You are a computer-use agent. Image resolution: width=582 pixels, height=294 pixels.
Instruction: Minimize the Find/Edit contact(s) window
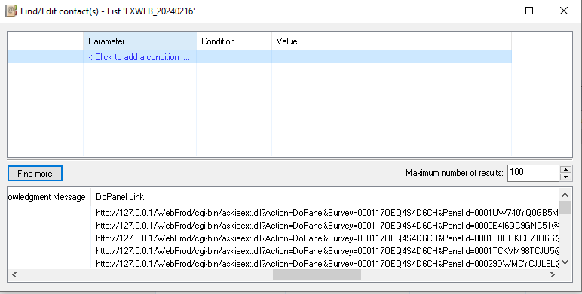(x=495, y=11)
